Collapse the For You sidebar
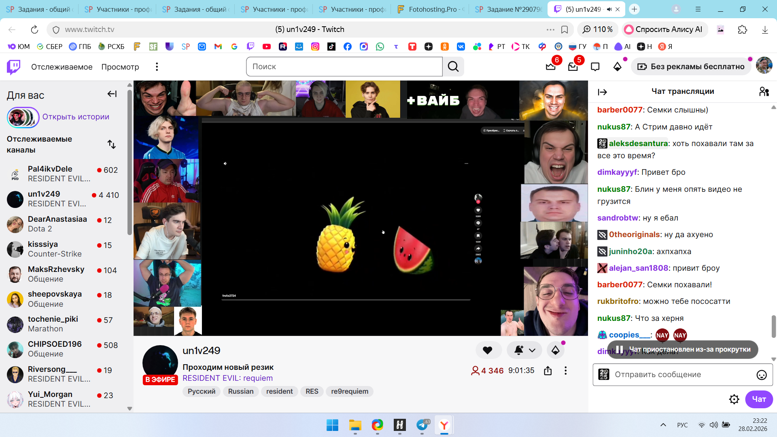The width and height of the screenshot is (777, 437). click(x=112, y=94)
